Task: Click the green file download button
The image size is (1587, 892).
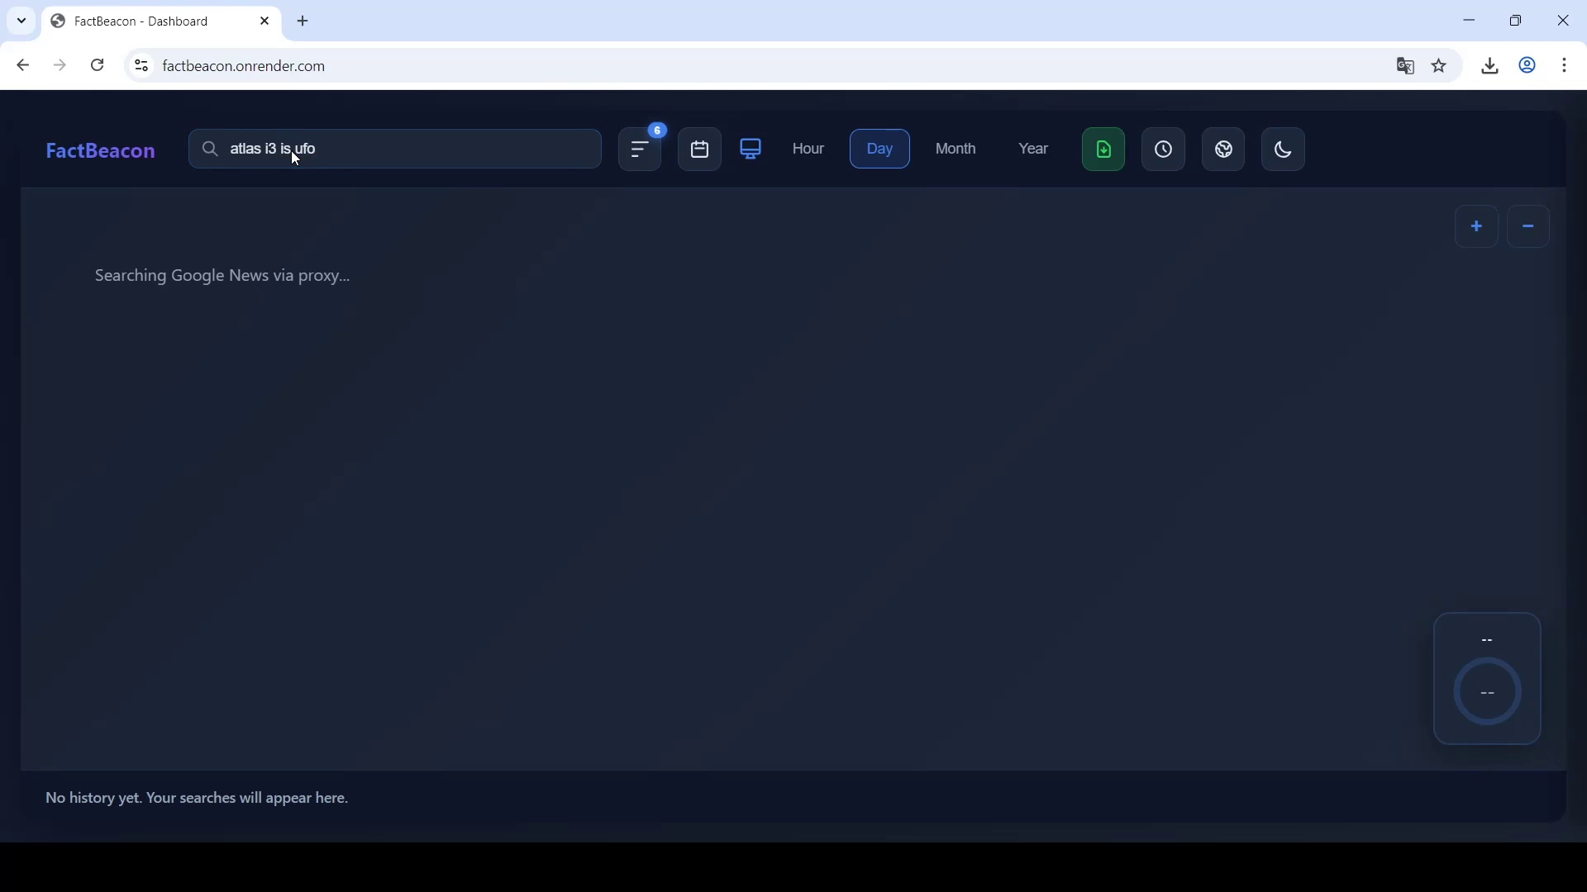Action: coord(1104,149)
